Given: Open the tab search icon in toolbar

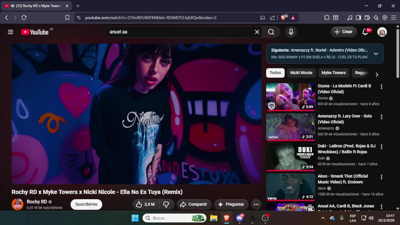Looking at the screenshot, I should click(336, 18).
